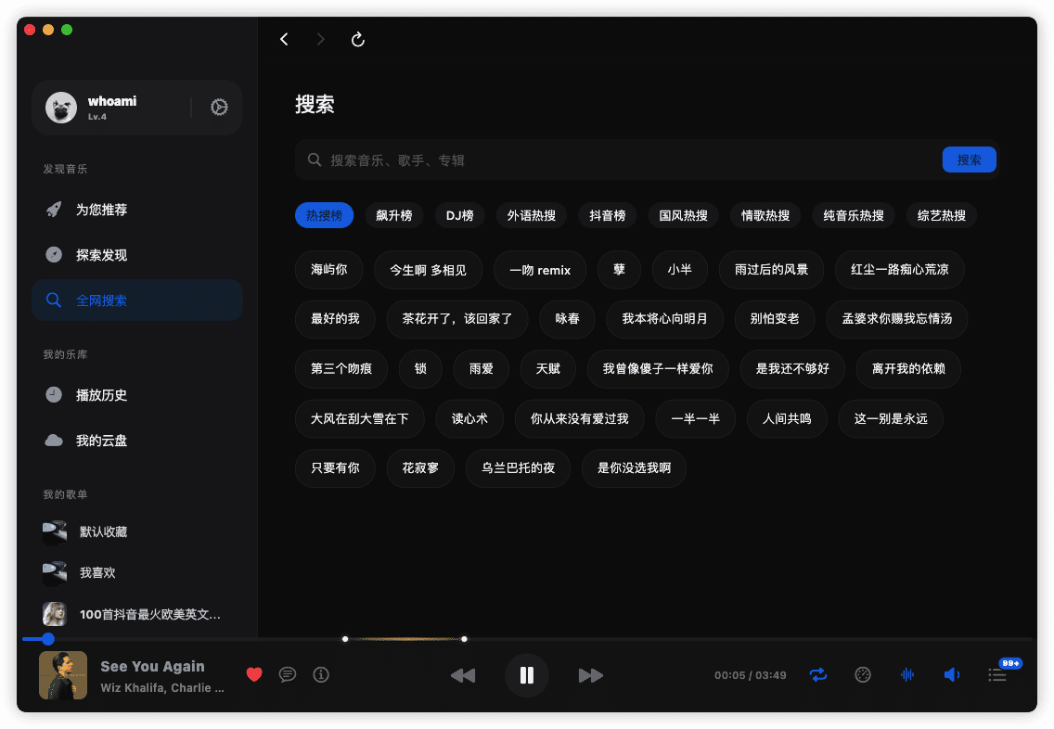Viewport: 1054px width, 729px height.
Task: Click the 海屿你 hot search tag
Action: click(328, 269)
